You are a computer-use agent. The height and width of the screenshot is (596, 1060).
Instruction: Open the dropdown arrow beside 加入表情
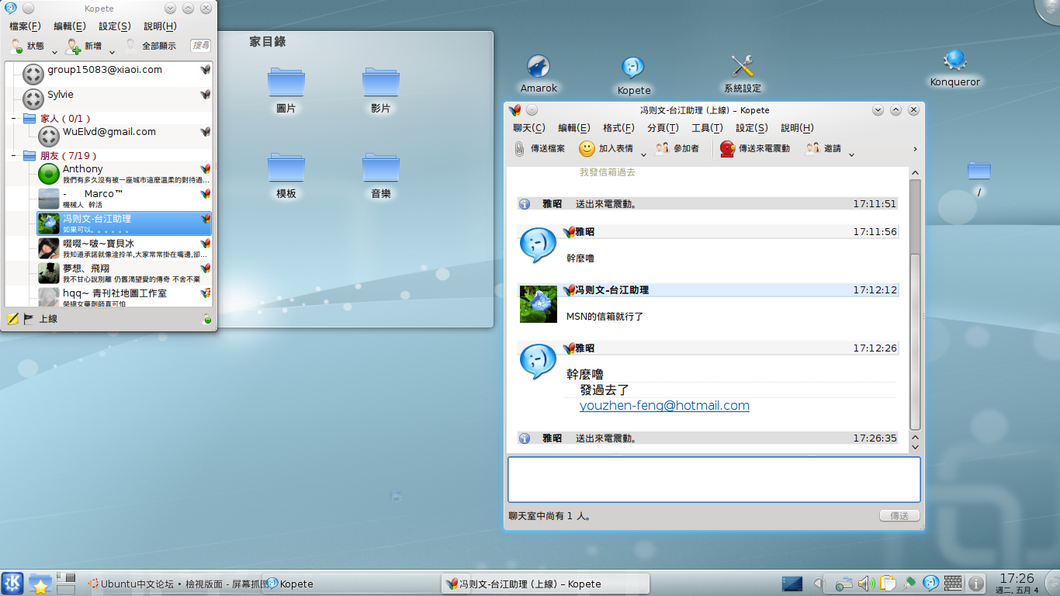[643, 154]
